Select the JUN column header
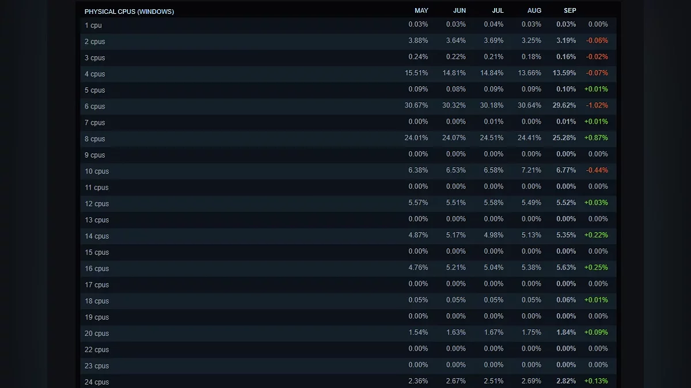Image resolution: width=691 pixels, height=388 pixels. click(x=460, y=11)
